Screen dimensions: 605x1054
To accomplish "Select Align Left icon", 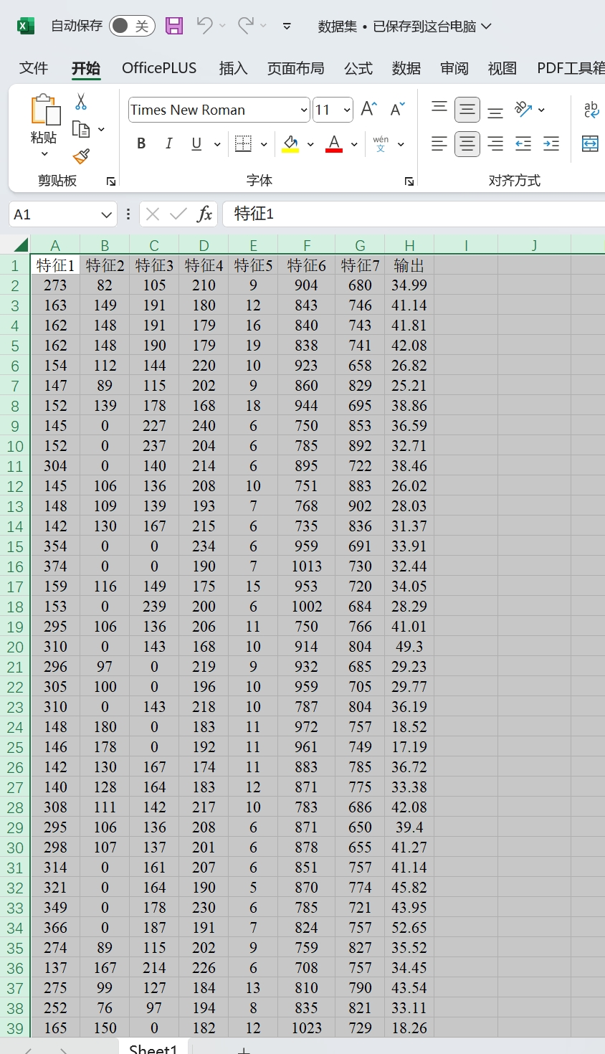I will click(439, 144).
